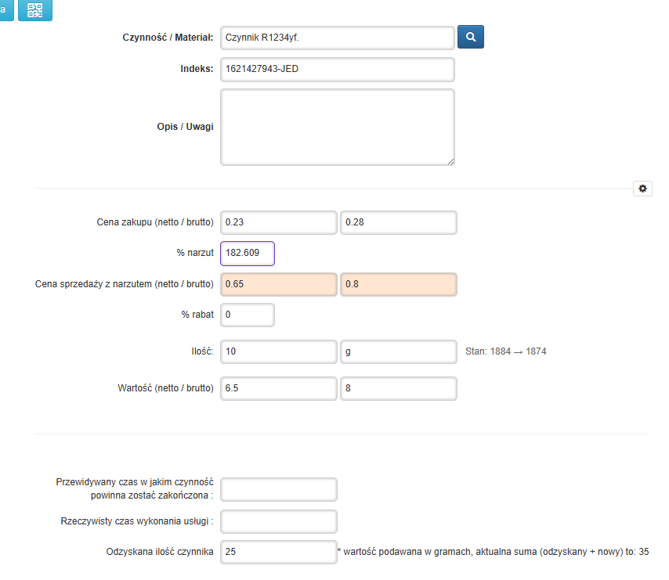Focus the Rzeczywisty czas wykonania usługi field
The width and height of the screenshot is (669, 580).
pos(278,521)
